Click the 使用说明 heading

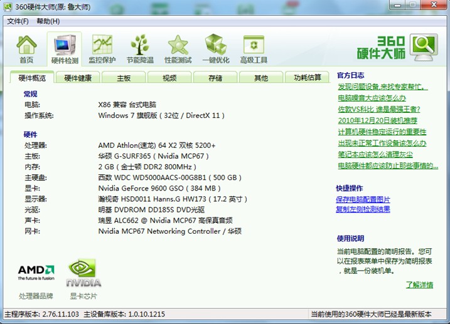[x=350, y=238]
